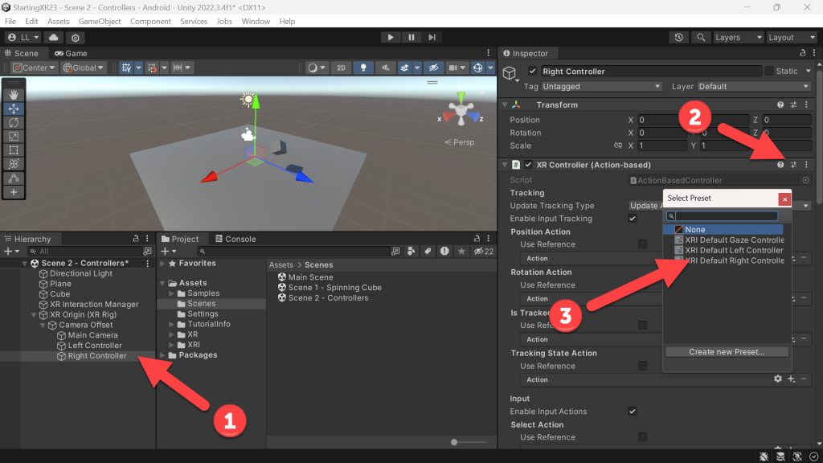Click the Pause button
The width and height of the screenshot is (823, 463).
411,37
